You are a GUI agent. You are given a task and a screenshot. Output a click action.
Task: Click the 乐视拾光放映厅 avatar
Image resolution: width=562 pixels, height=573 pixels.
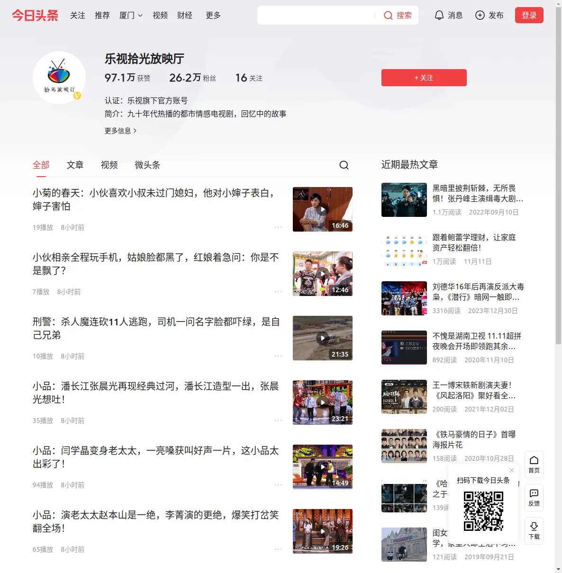[x=59, y=78]
